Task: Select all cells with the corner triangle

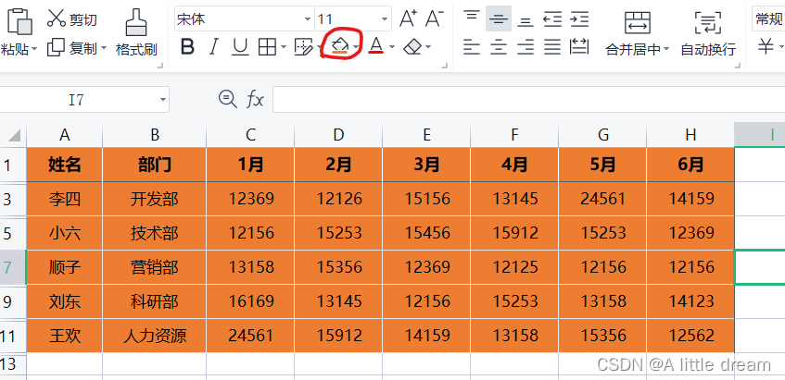Action: [14, 135]
